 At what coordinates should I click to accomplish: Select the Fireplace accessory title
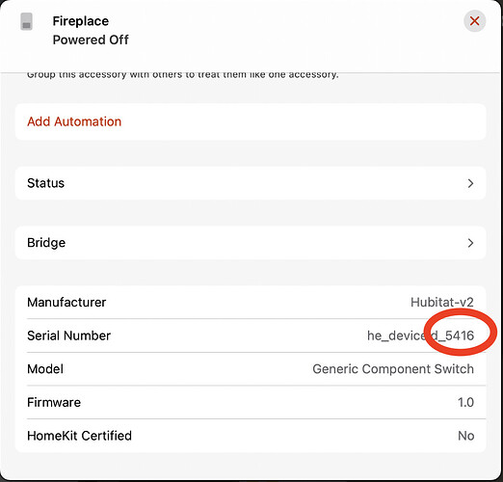[x=81, y=21]
